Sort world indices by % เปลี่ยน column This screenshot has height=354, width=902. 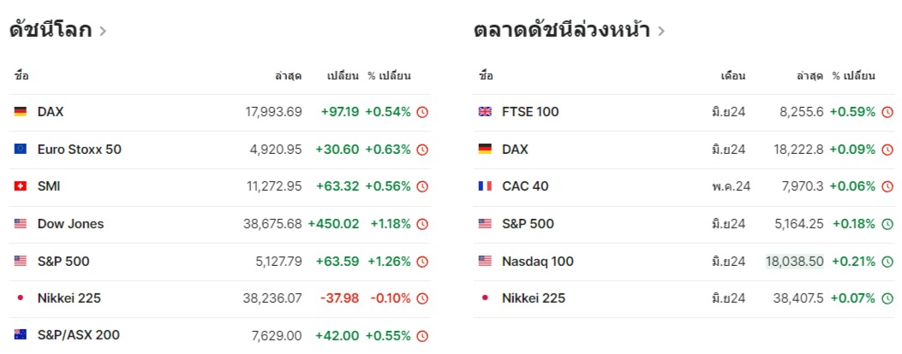click(x=390, y=76)
